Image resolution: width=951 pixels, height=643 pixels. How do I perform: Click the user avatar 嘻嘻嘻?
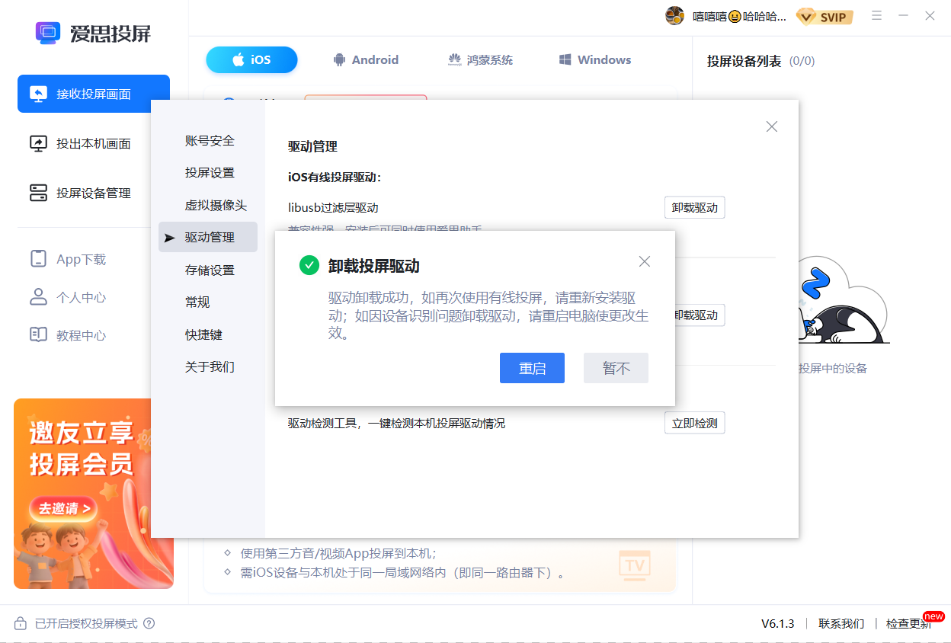click(674, 15)
